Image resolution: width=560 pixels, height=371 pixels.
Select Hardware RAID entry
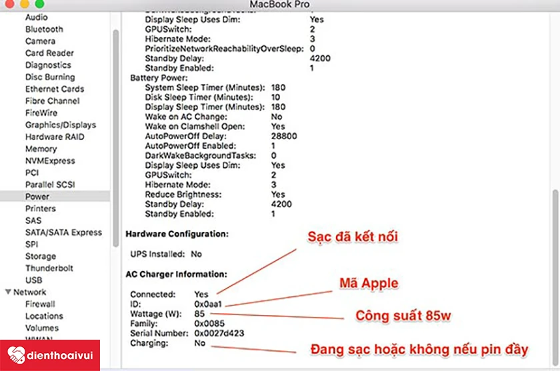click(x=55, y=137)
